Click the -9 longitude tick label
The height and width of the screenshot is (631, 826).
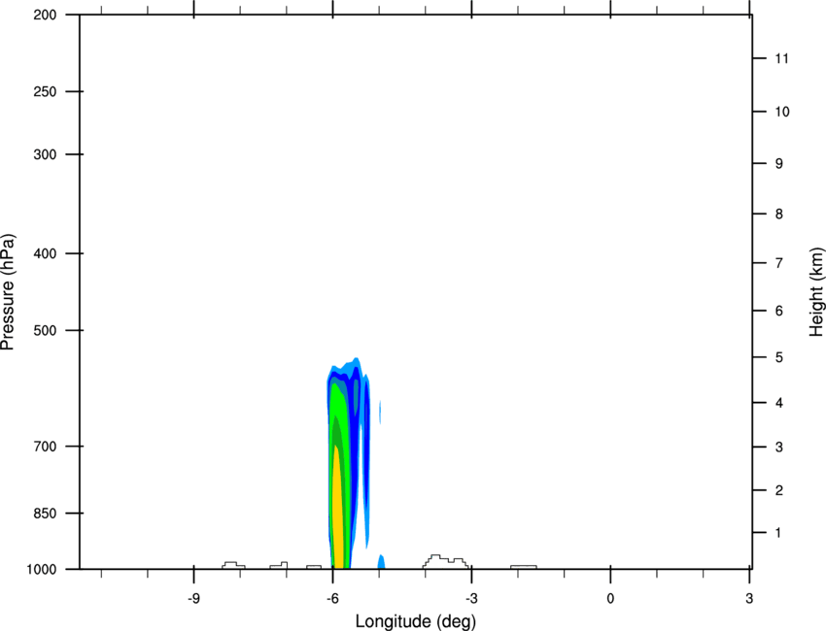click(193, 599)
